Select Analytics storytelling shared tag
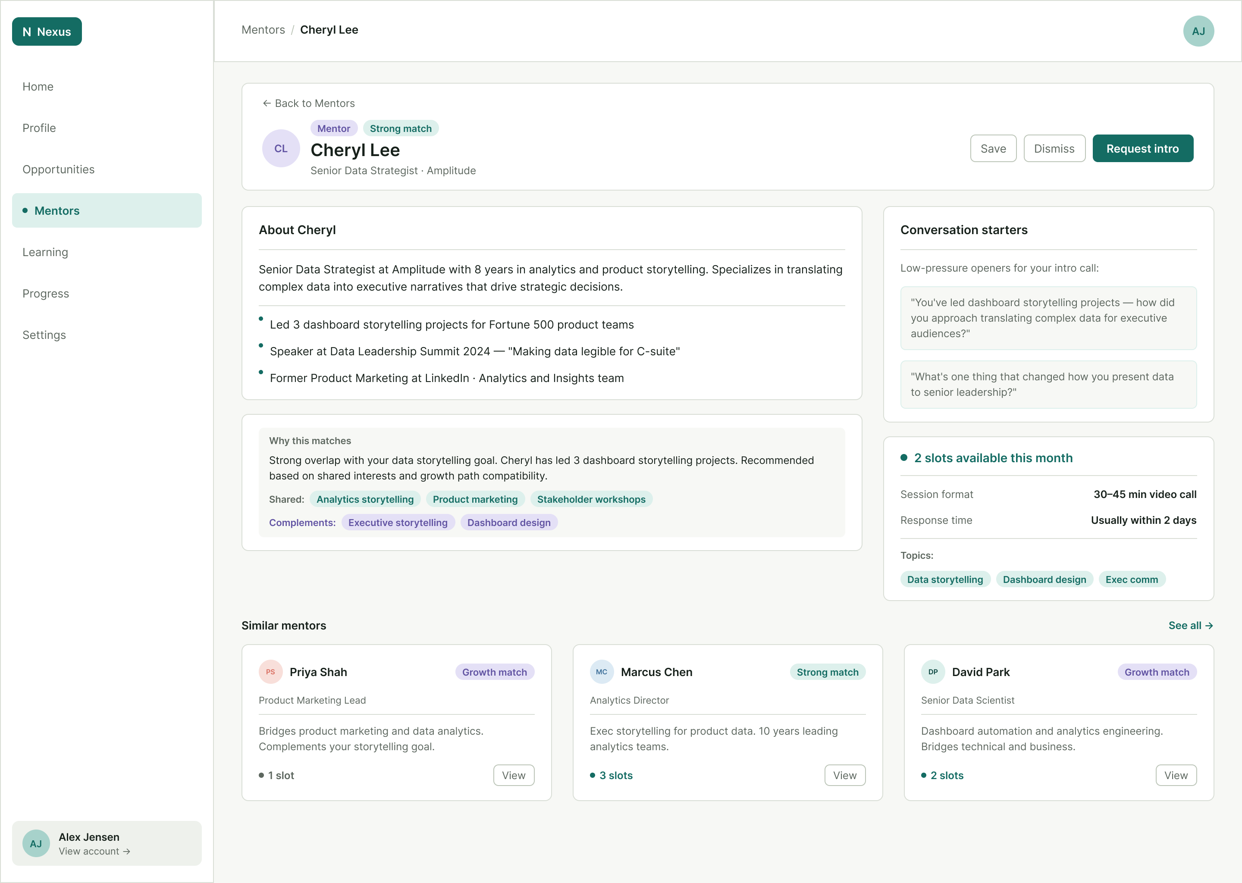 tap(365, 499)
